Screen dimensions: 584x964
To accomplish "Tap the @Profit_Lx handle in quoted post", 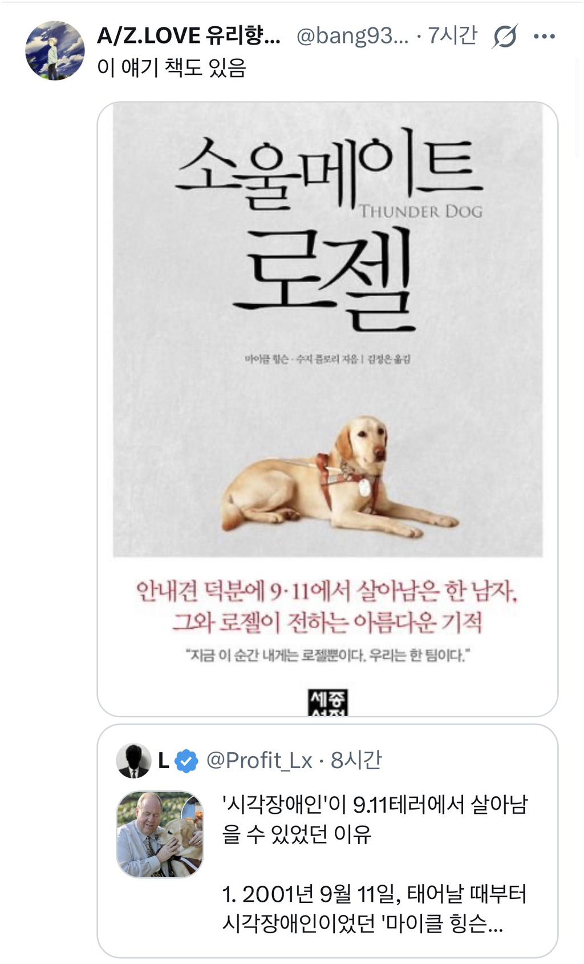I will click(x=259, y=761).
